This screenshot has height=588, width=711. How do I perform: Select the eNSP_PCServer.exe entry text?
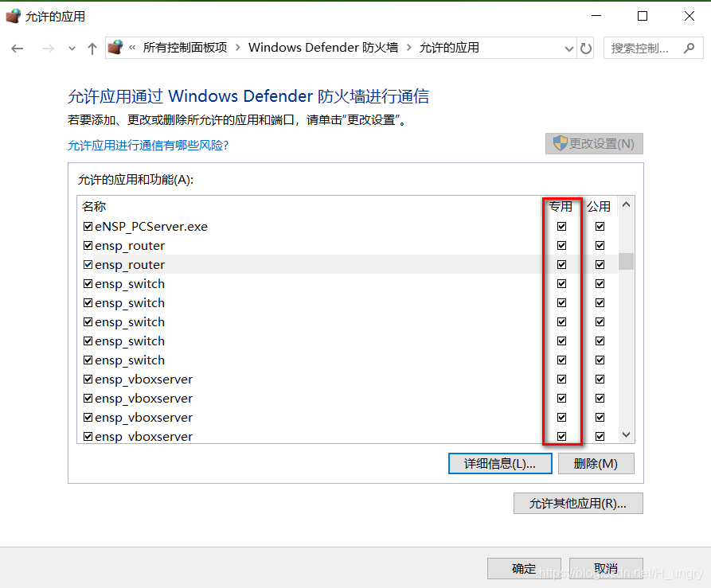151,227
